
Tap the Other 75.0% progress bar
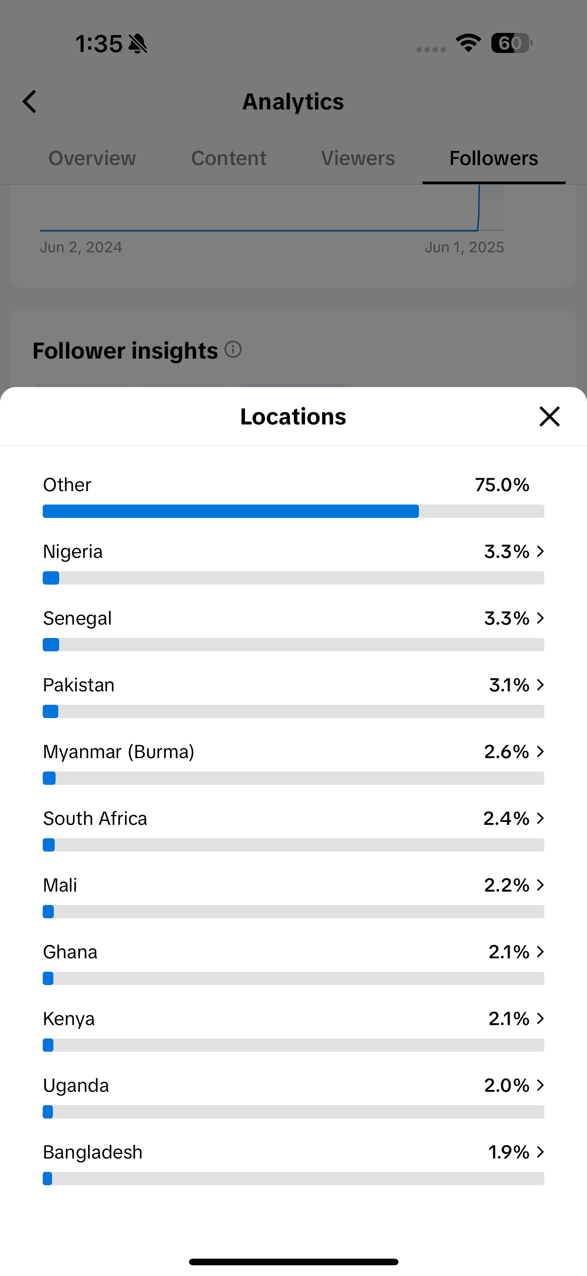point(293,511)
